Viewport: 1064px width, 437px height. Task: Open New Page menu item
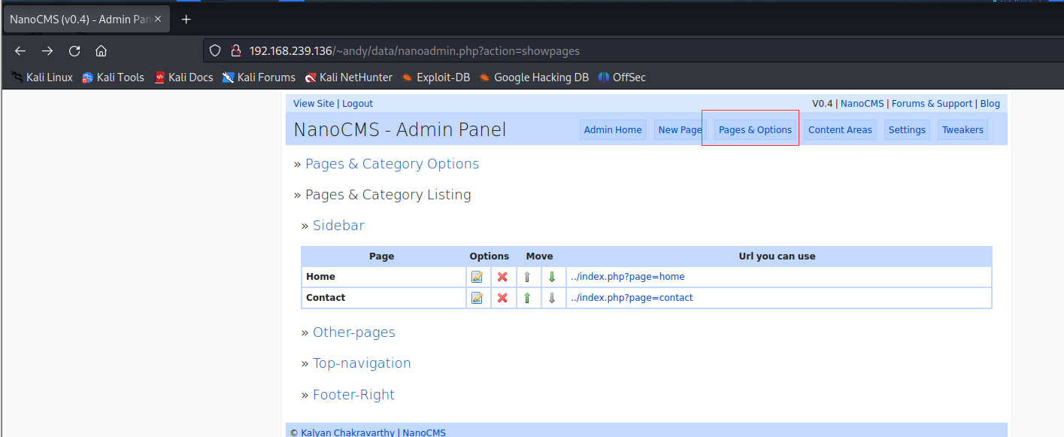point(680,129)
